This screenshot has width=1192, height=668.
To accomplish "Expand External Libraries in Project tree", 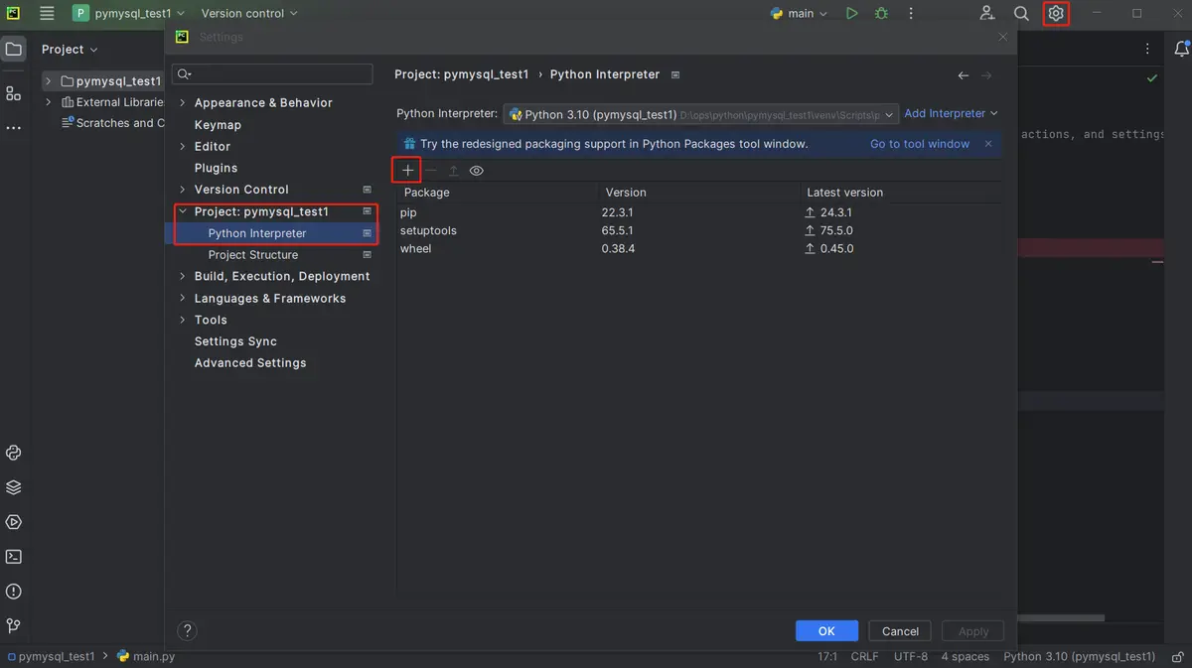I will tap(48, 102).
